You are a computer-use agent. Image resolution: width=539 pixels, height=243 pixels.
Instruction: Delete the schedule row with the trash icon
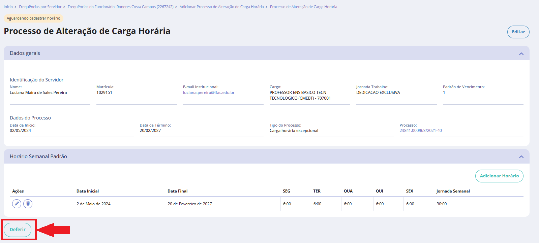tap(28, 204)
